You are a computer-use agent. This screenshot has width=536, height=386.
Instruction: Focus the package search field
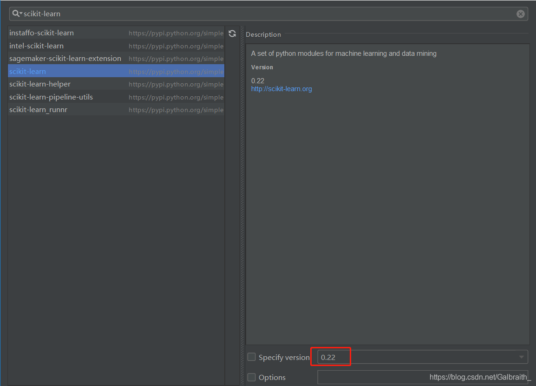268,13
